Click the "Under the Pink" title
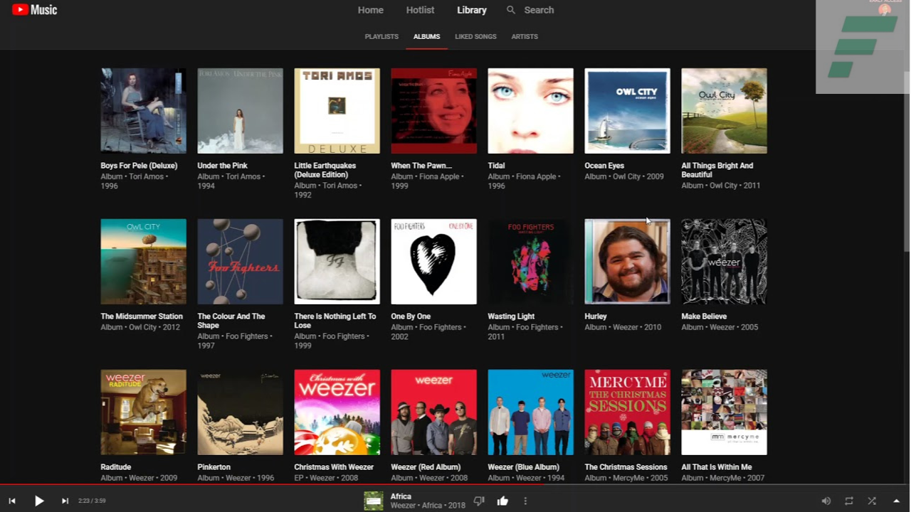The width and height of the screenshot is (911, 512). point(222,166)
